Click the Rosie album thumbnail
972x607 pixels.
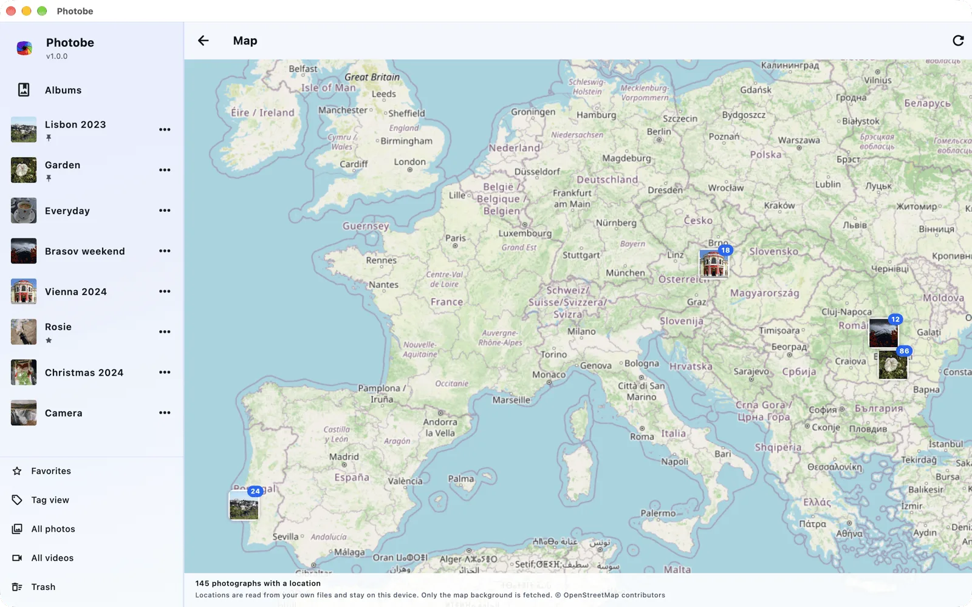tap(24, 331)
